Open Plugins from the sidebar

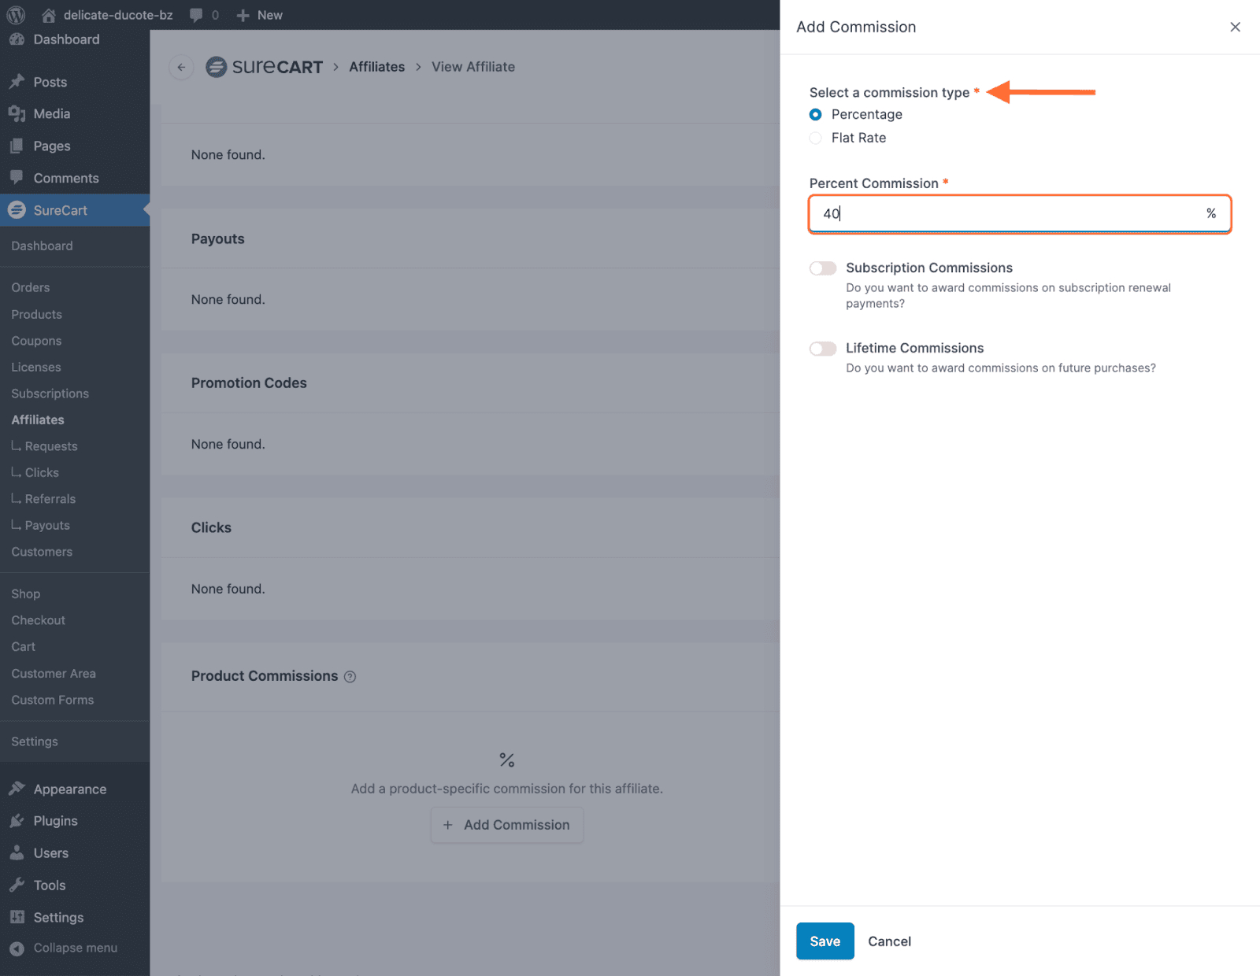[x=55, y=821]
